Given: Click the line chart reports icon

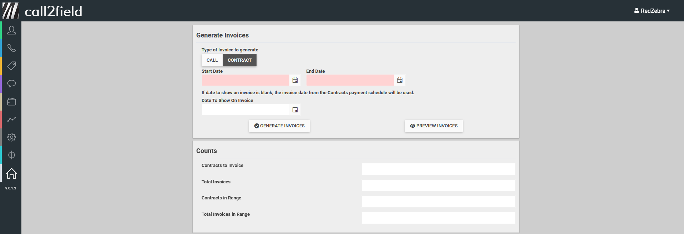Looking at the screenshot, I should [11, 119].
